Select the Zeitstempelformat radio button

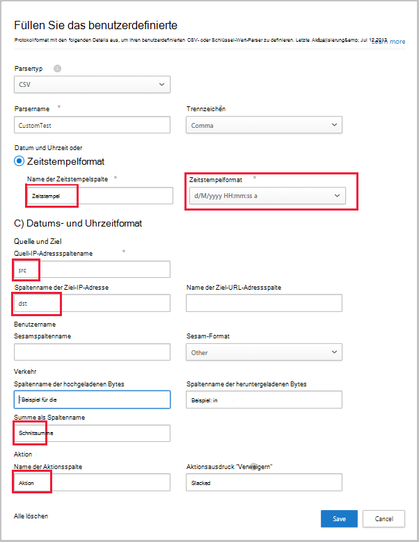click(19, 161)
